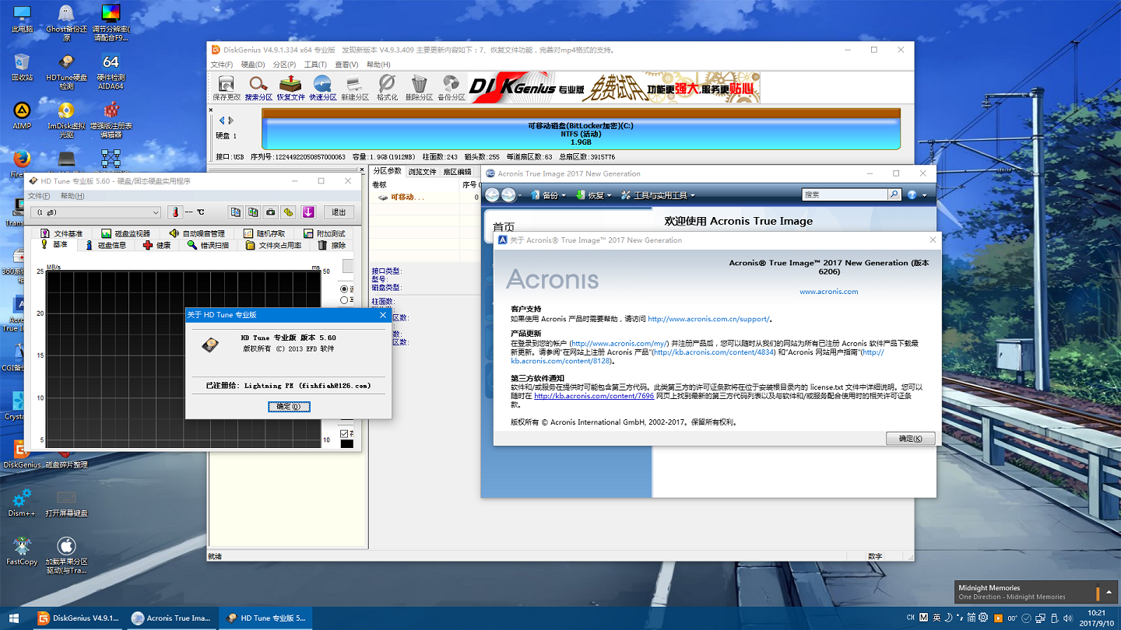Click Search Partitions (搜索分区) icon in DiskGenius
This screenshot has width=1121, height=630.
[258, 88]
